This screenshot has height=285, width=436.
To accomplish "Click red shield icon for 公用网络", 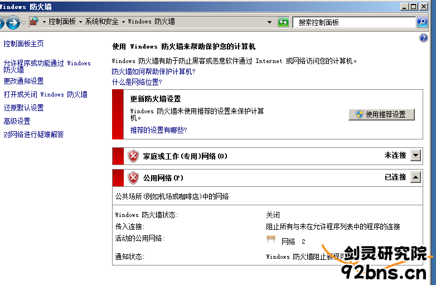I will (x=133, y=178).
